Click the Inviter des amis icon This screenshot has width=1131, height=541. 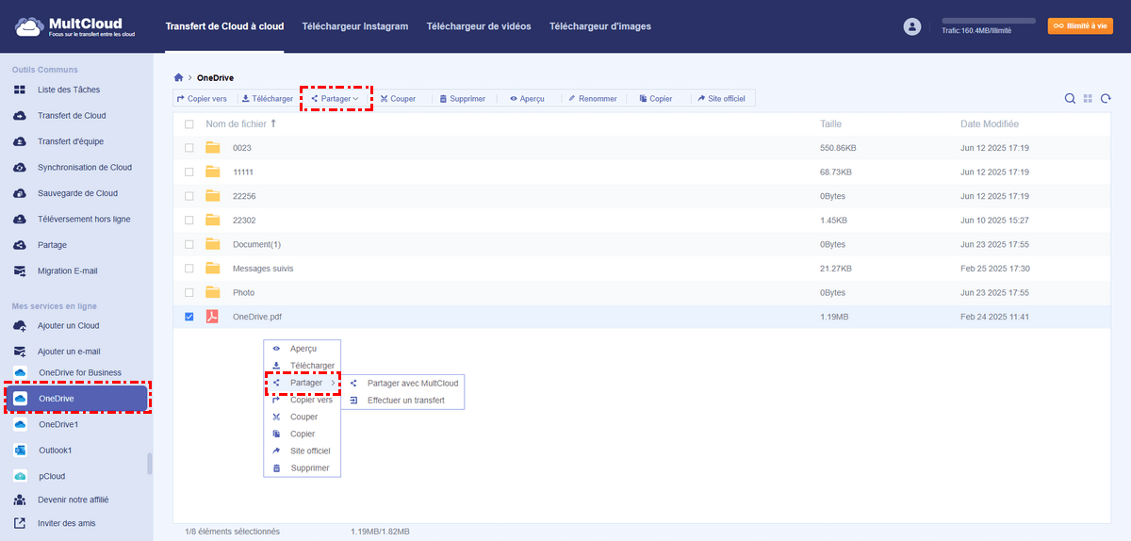click(20, 523)
